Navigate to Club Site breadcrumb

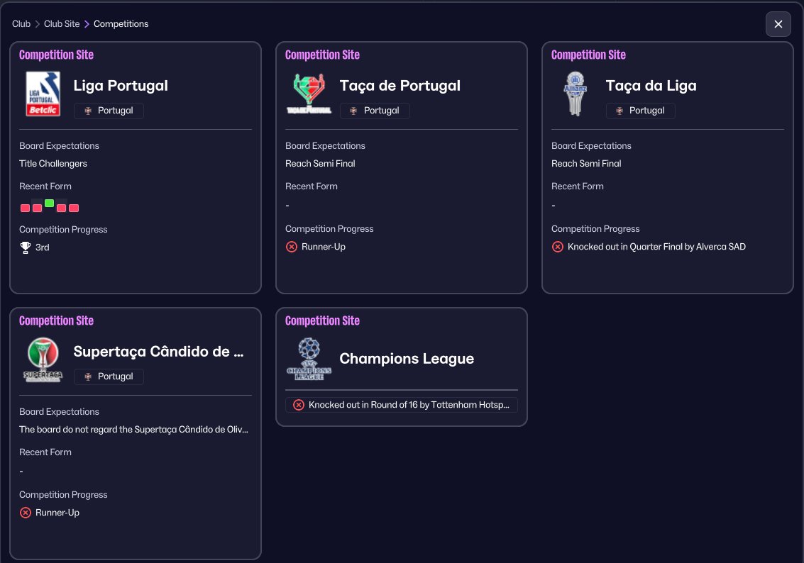[62, 24]
